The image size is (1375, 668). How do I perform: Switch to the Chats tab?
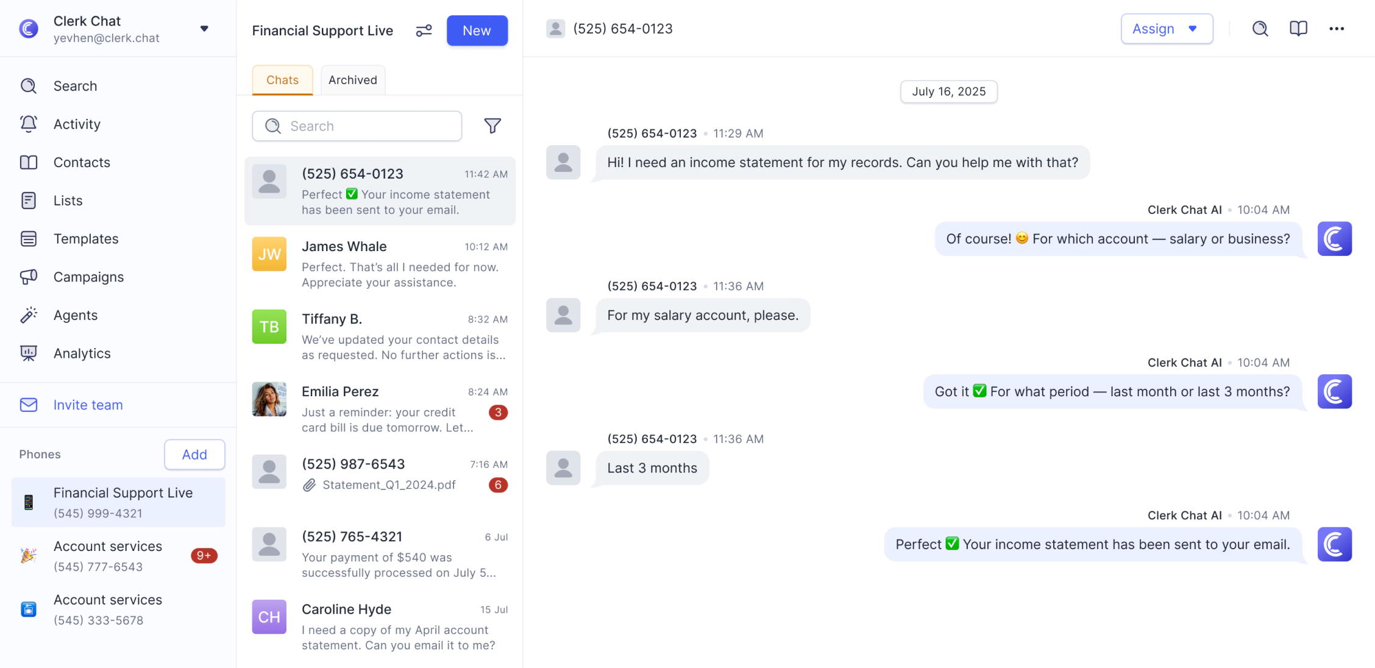click(282, 80)
